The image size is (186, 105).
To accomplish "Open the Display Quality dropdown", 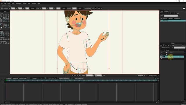I will [x=154, y=76].
